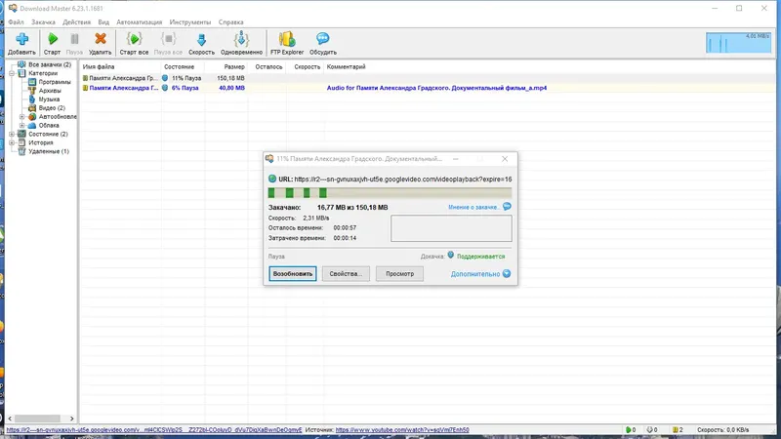781x439 pixels.
Task: Collapse the Категории tree node
Action: pos(12,73)
